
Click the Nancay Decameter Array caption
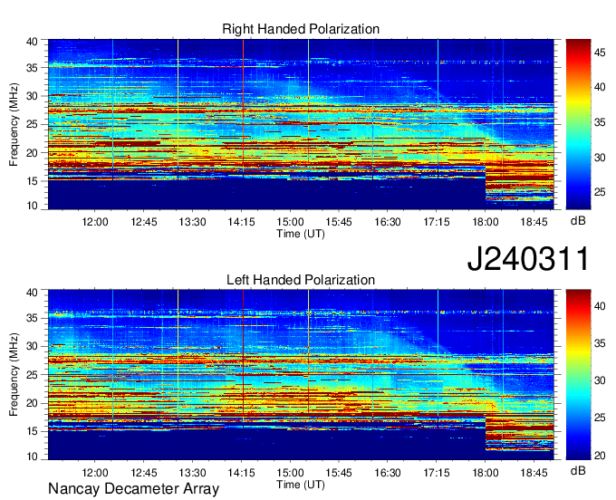(133, 489)
